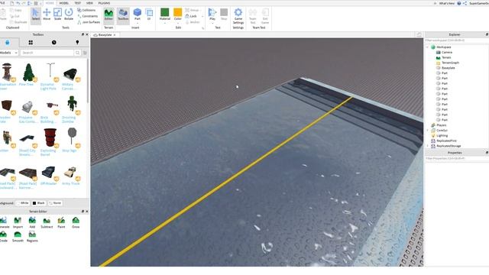489x275 pixels.
Task: Click the Stop test button
Action: point(224,15)
